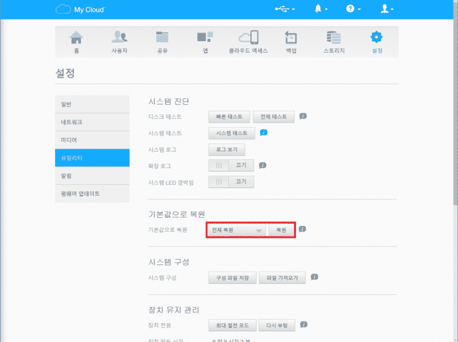
Task: Show info icon for 확장 로그
Action: coord(262,165)
